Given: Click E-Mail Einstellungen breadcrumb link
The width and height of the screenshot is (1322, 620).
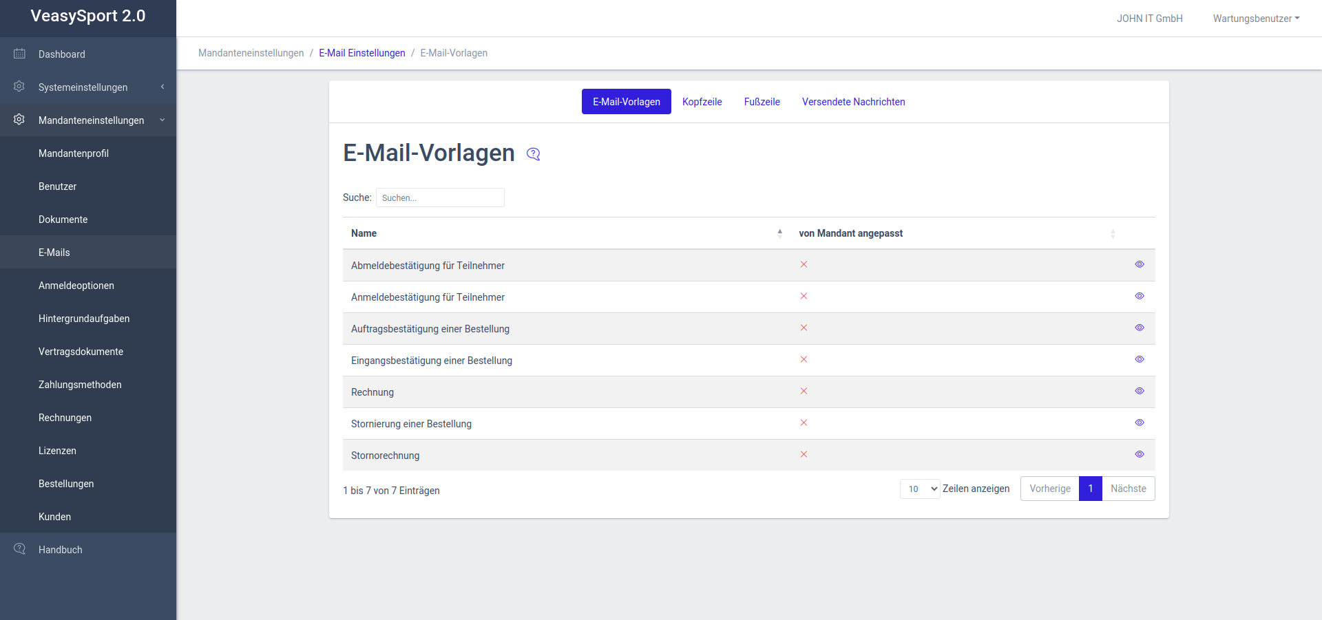Looking at the screenshot, I should coord(361,53).
